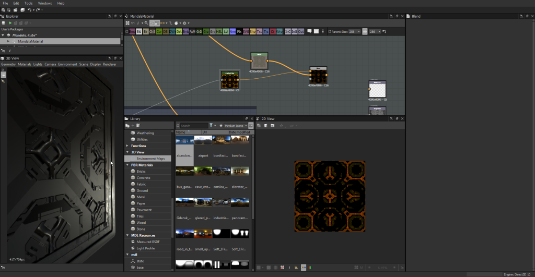
Task: Click the undo arrow in main toolbar
Action: pos(29,10)
